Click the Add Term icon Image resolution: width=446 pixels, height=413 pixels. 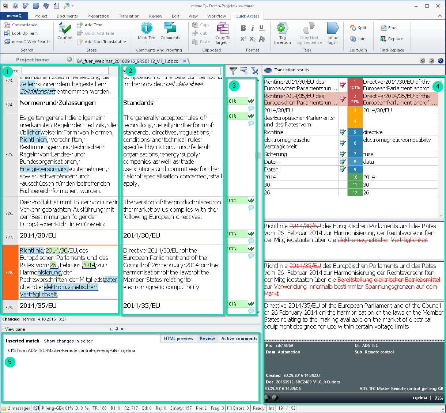[x=80, y=25]
